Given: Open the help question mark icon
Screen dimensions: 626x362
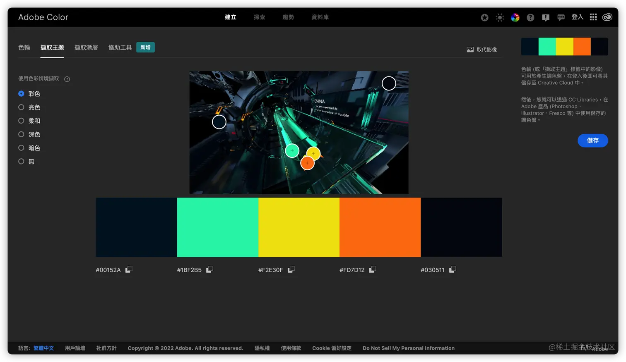Looking at the screenshot, I should pyautogui.click(x=530, y=17).
